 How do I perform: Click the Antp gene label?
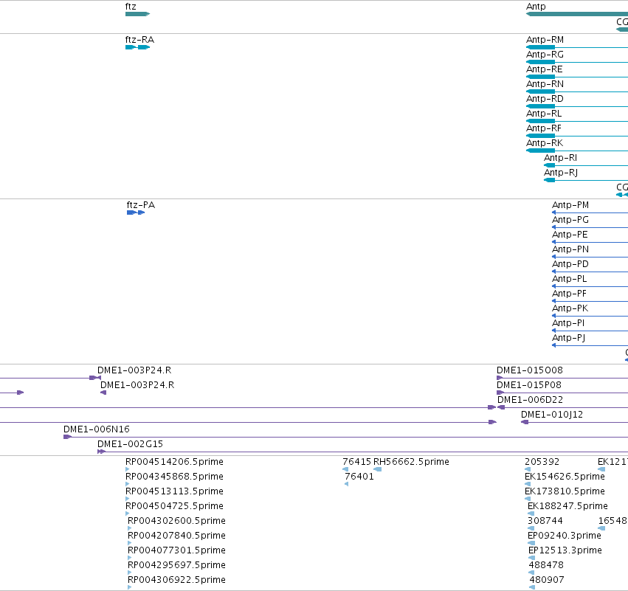[x=536, y=7]
